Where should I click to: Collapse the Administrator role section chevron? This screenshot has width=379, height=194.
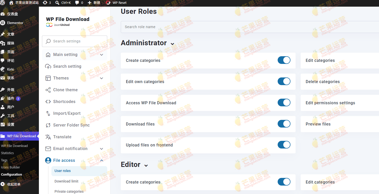coord(172,44)
